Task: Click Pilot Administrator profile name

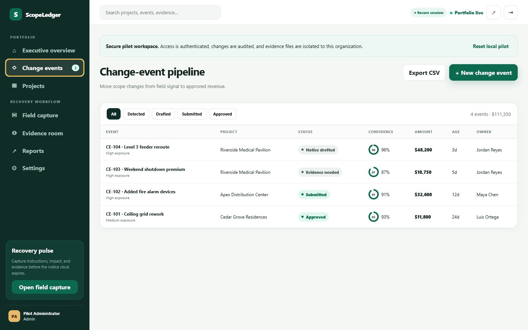Action: pyautogui.click(x=41, y=313)
